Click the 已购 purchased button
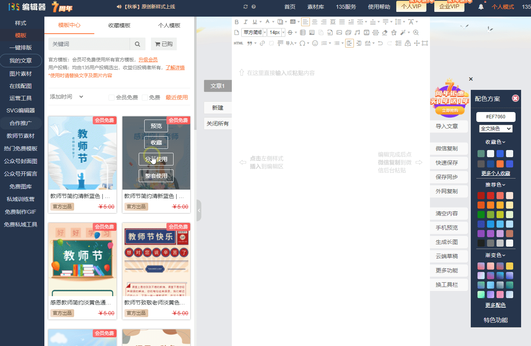 coord(164,44)
